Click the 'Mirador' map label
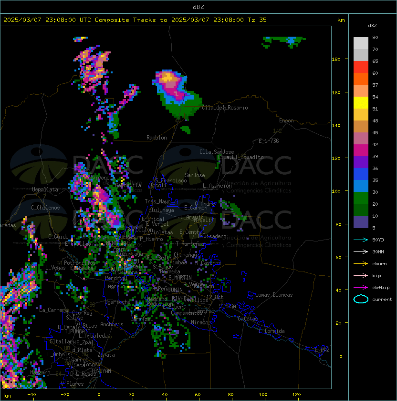397x401 pixels. 201,322
